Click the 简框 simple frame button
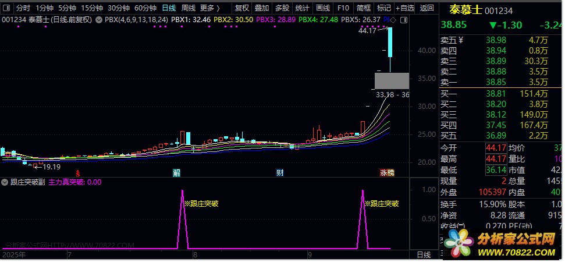565x262 pixels. [x=364, y=8]
